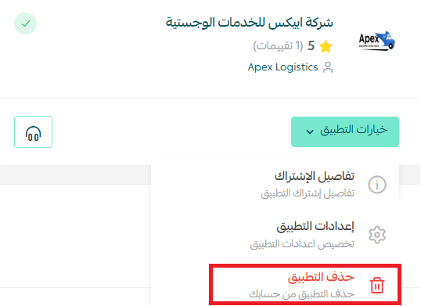Click the headphones support icon button
421x306 pixels.
pos(34,131)
